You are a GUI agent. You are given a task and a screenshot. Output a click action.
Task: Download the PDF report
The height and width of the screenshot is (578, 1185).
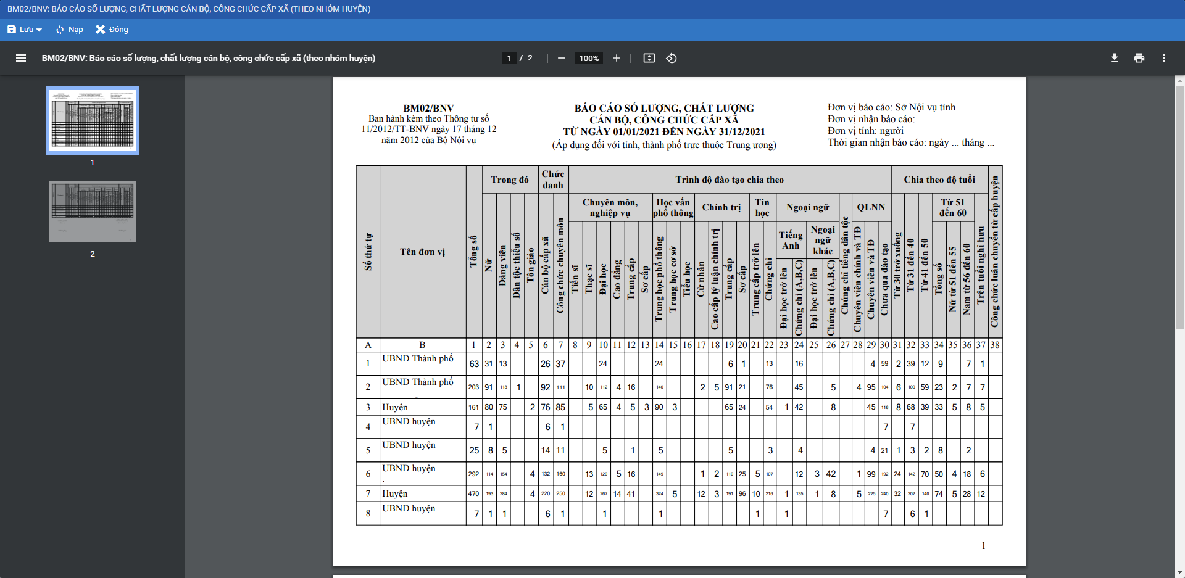[x=1114, y=58]
